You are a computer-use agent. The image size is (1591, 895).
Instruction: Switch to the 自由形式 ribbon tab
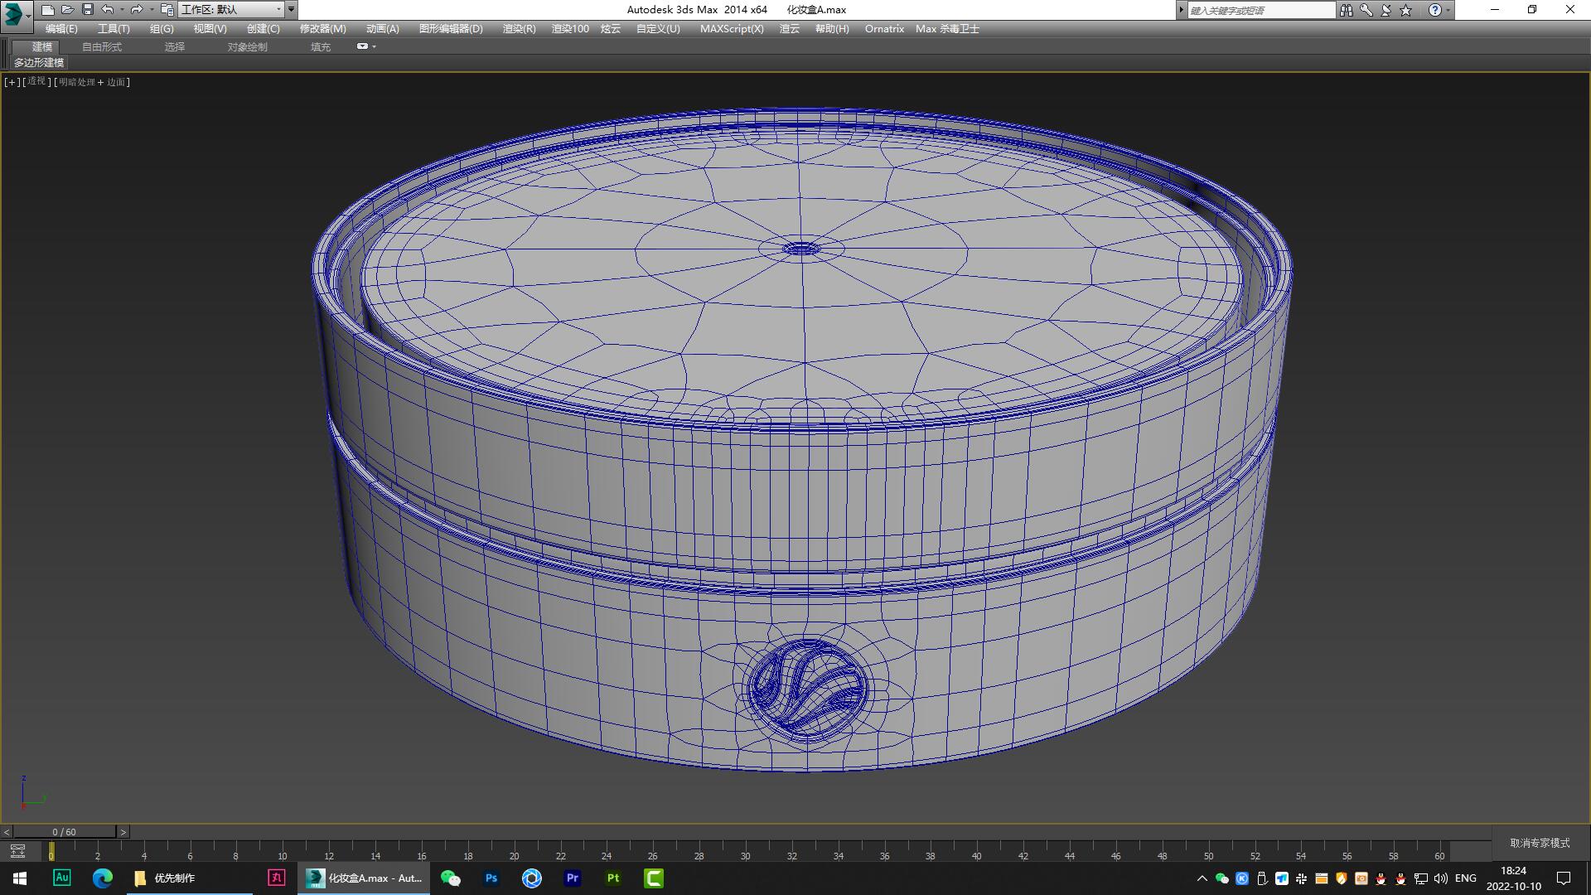coord(101,46)
